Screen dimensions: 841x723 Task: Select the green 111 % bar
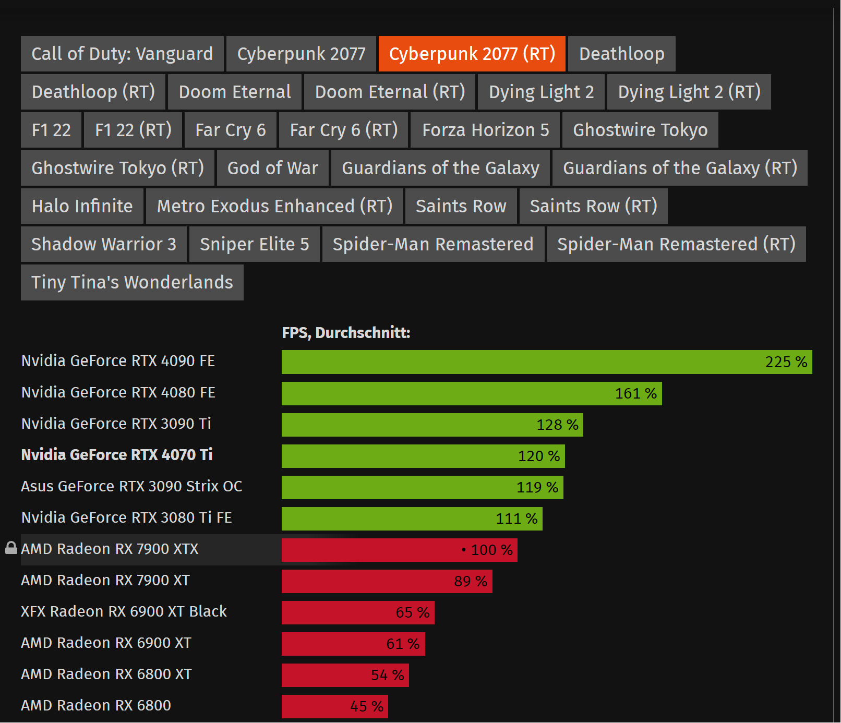pos(412,519)
